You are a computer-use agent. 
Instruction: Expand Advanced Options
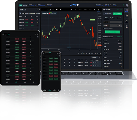tap(108, 29)
